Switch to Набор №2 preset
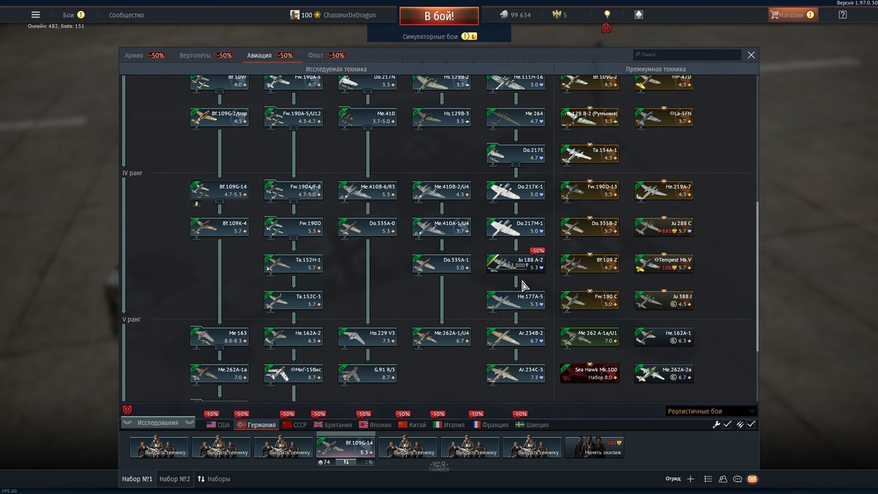The height and width of the screenshot is (494, 878). [174, 479]
